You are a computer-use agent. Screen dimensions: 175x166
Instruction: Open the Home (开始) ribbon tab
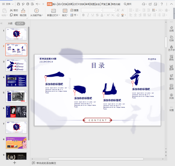click(49, 4)
